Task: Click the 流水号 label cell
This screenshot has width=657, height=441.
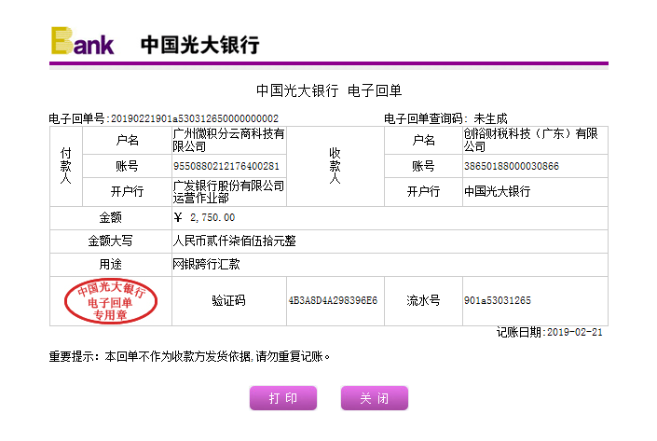Action: click(x=423, y=300)
